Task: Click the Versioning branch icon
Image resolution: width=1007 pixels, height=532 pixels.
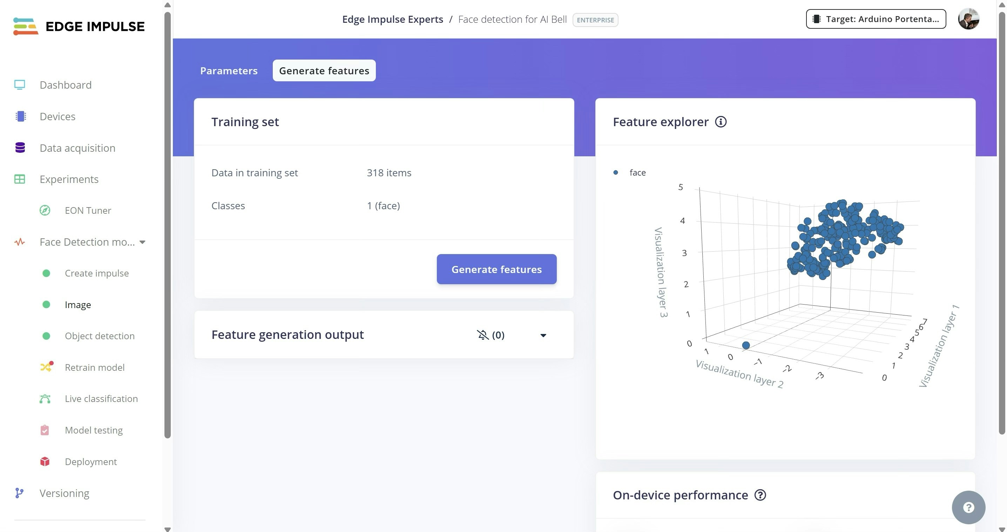Action: [19, 493]
